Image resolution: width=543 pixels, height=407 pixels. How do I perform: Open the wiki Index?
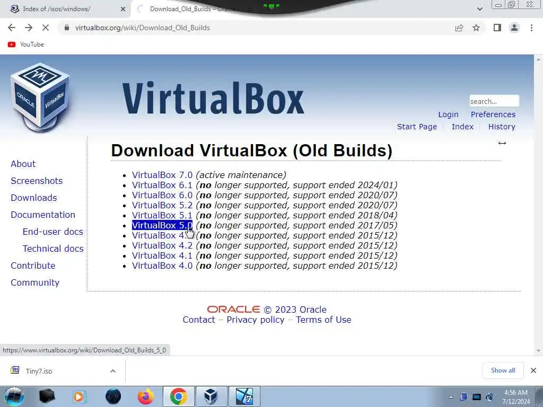click(x=462, y=127)
